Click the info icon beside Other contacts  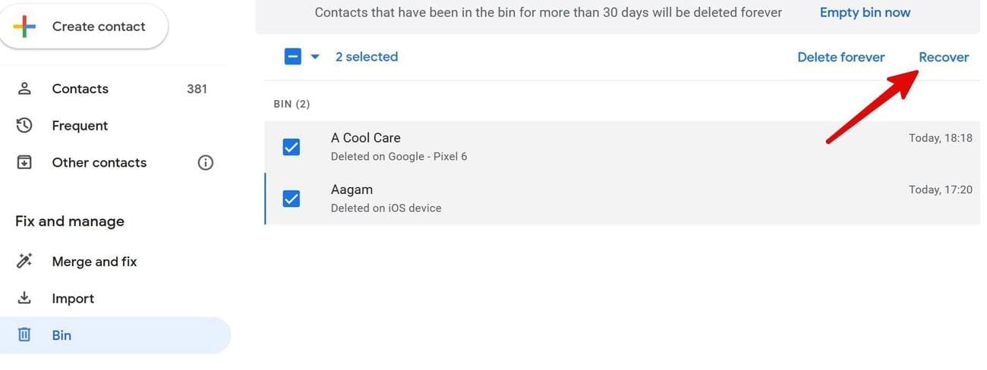pyautogui.click(x=205, y=162)
